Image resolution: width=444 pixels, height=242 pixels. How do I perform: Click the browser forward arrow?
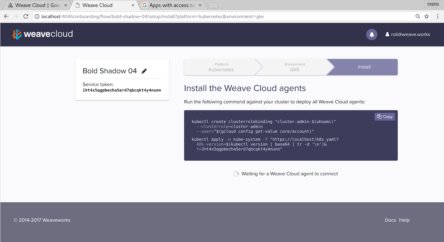tap(16, 16)
